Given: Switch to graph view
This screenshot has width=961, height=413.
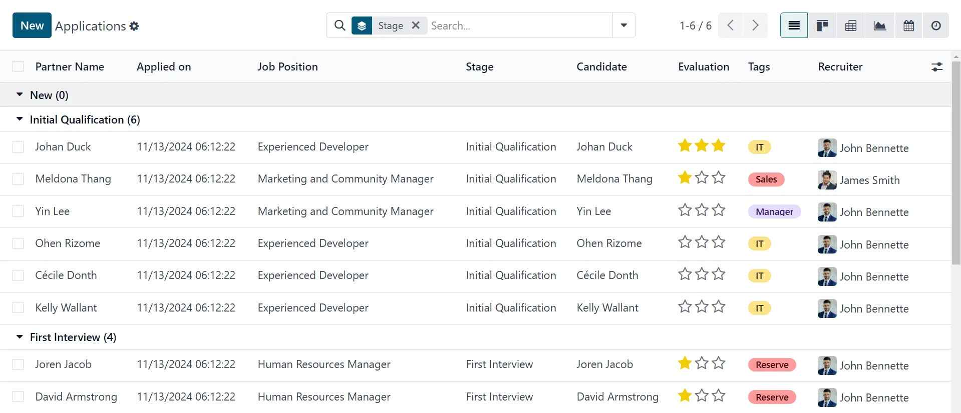Looking at the screenshot, I should (x=879, y=25).
